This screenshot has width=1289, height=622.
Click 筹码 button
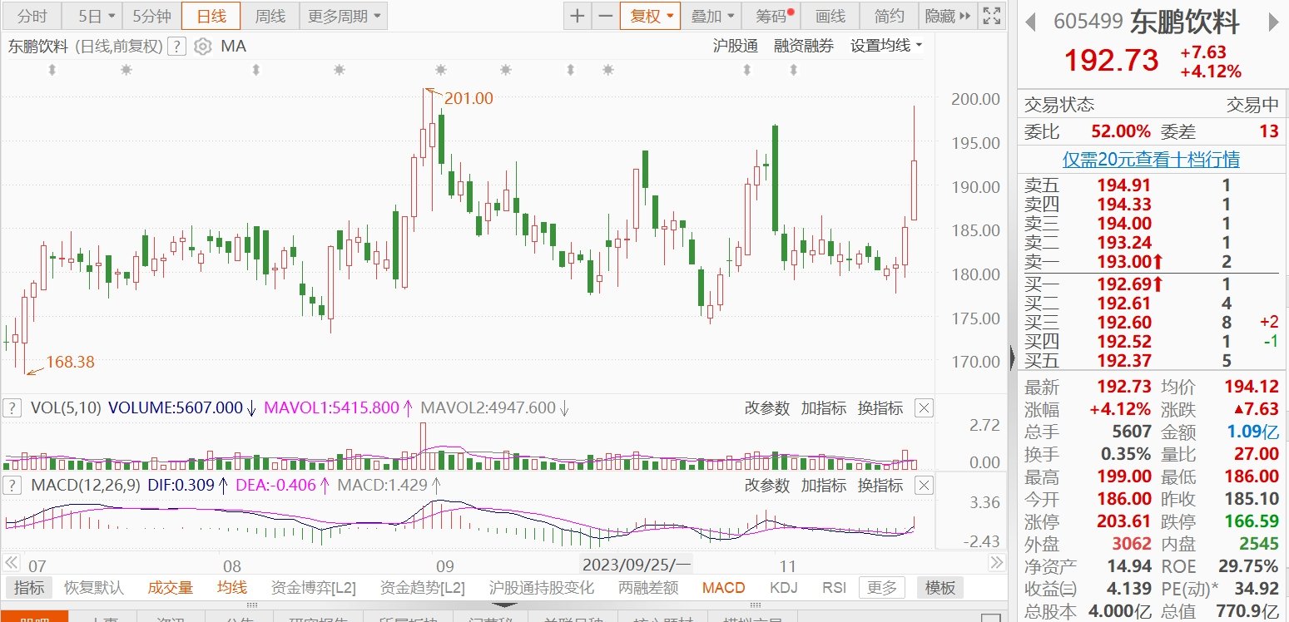click(771, 16)
